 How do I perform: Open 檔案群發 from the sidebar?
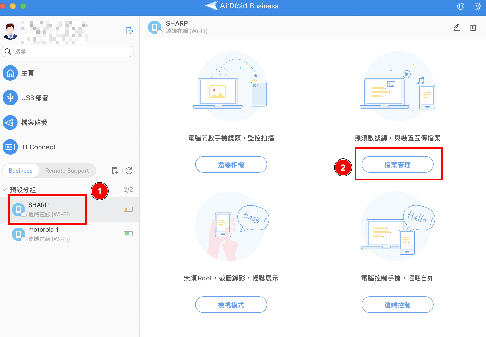coord(34,123)
